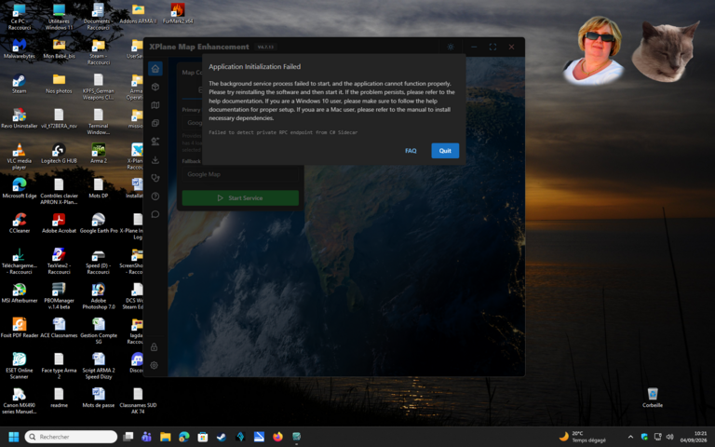Screen dimensions: 715x447
Task: Open the download icon in sidebar
Action: (155, 159)
